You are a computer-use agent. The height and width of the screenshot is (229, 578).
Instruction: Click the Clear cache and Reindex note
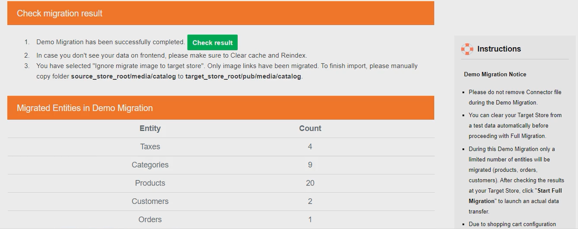click(172, 55)
